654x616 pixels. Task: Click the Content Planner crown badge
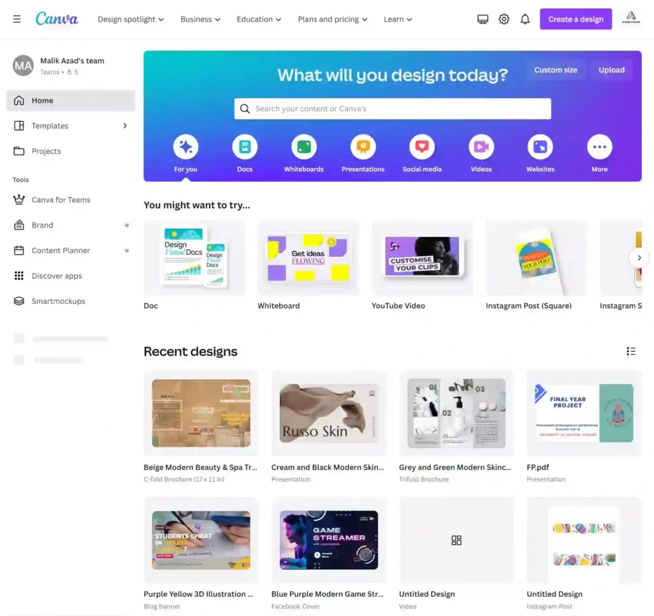tap(127, 250)
